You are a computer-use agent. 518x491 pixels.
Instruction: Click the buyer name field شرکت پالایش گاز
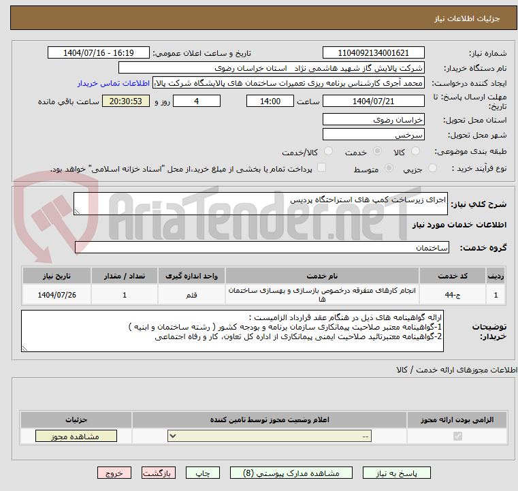point(271,67)
